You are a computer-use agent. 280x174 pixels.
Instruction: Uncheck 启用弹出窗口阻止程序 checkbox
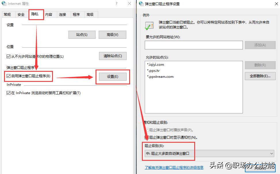tap(9, 76)
